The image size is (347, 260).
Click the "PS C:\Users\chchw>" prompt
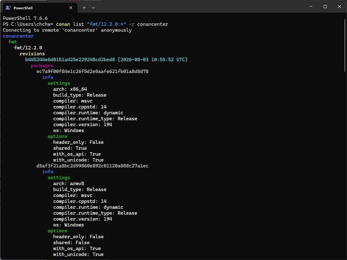click(28, 24)
